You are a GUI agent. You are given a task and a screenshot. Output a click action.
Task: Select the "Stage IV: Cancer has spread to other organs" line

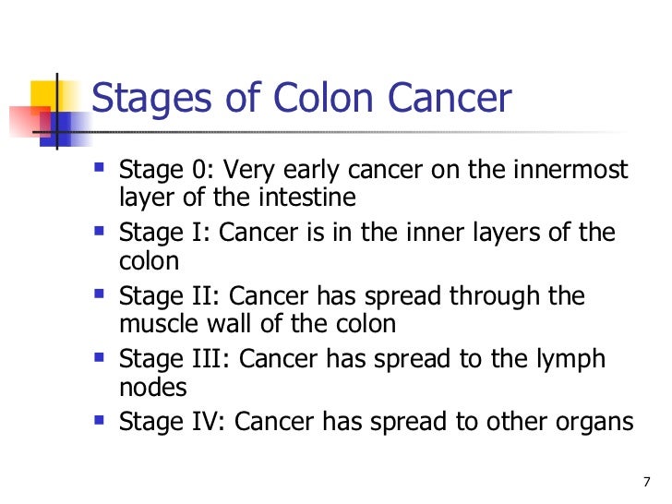point(377,422)
